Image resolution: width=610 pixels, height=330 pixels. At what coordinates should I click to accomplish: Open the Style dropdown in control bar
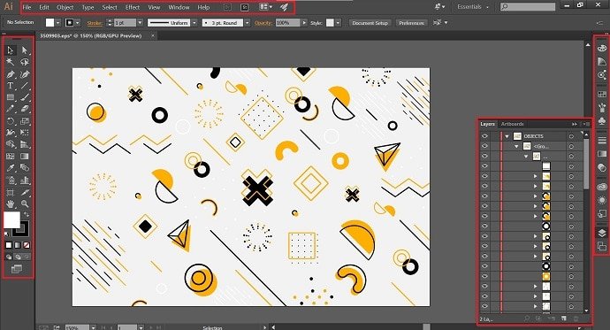[x=338, y=23]
